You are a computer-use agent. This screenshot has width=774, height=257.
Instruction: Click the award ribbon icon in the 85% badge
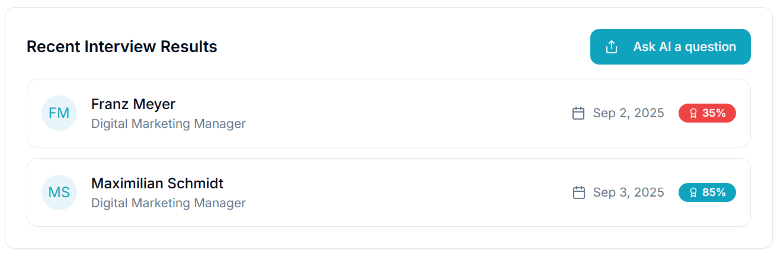click(x=693, y=192)
